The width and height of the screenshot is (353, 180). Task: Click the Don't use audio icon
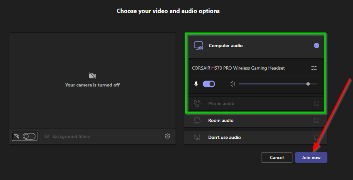[197, 138]
